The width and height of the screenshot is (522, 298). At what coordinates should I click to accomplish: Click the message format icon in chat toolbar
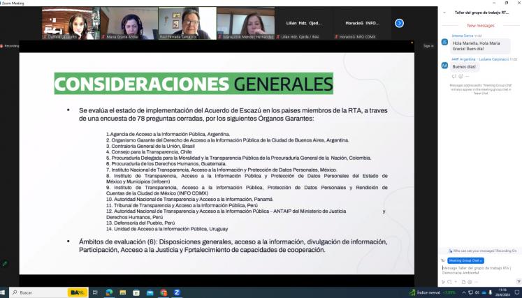coord(444,282)
